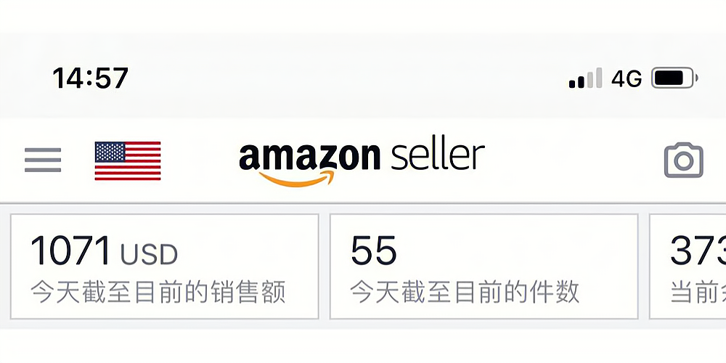Click the 14:57 status bar clock

(x=90, y=78)
